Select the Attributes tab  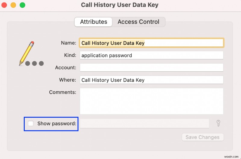(93, 22)
